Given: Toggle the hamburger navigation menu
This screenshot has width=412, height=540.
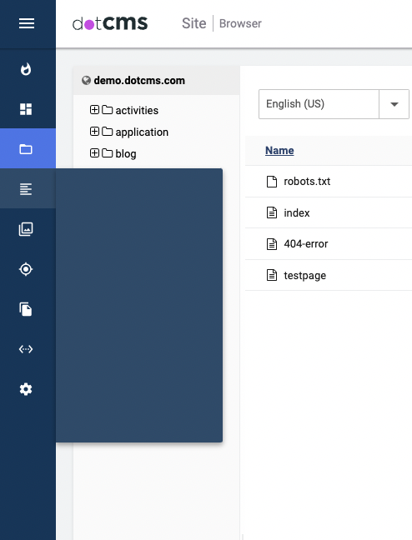Looking at the screenshot, I should pyautogui.click(x=27, y=23).
